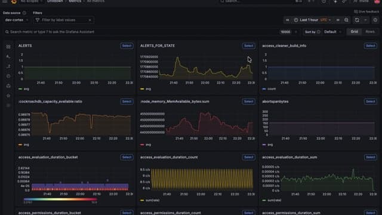This screenshot has height=215, width=382.
Task: Click the plus add icon in top bar
Action: (x=309, y=1)
